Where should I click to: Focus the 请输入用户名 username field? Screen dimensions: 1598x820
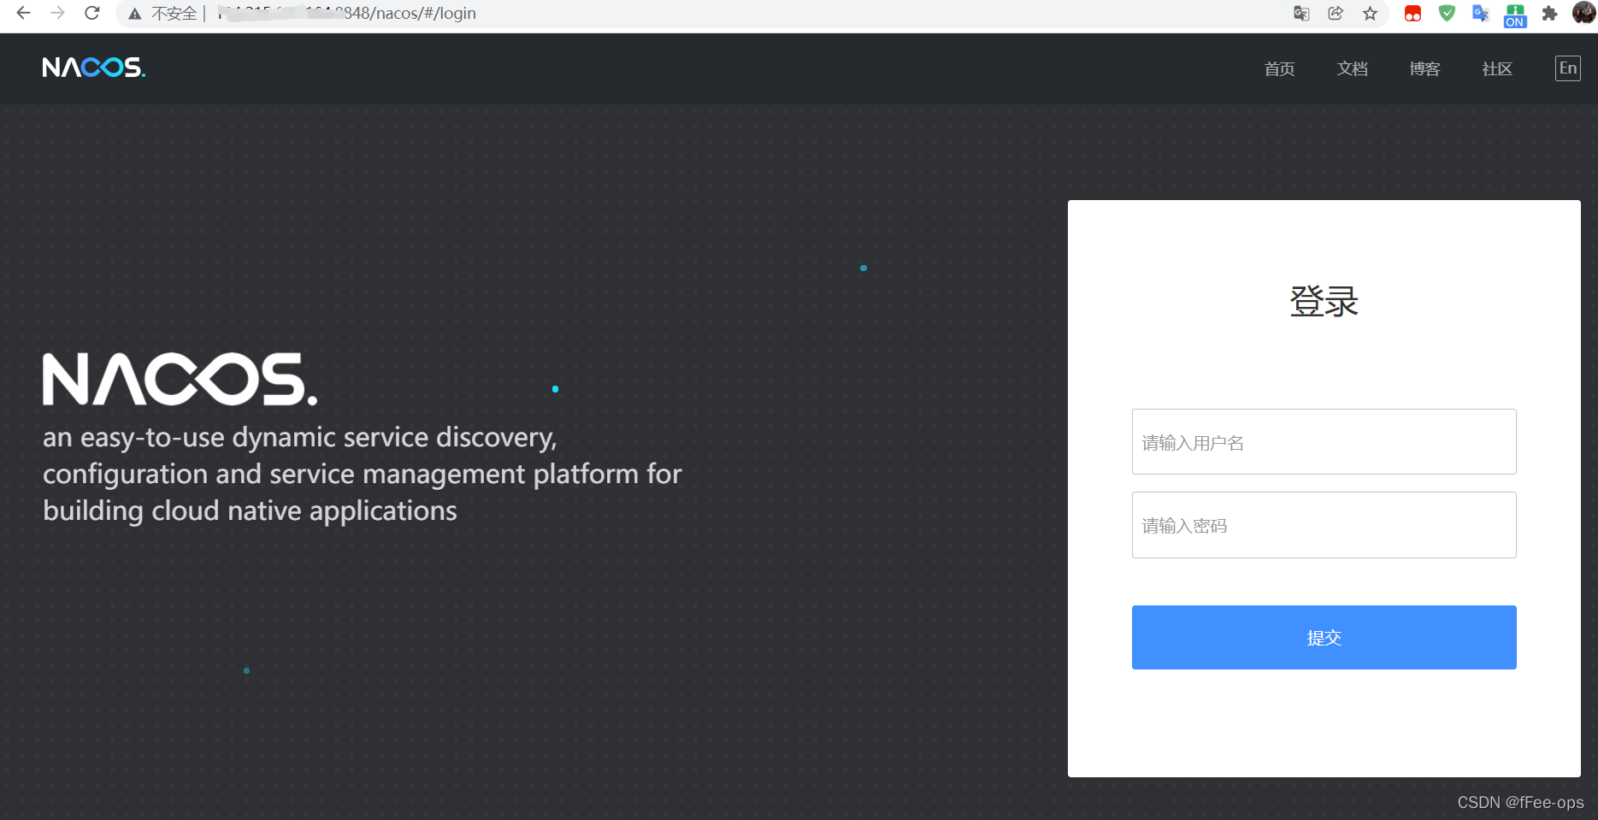1324,442
